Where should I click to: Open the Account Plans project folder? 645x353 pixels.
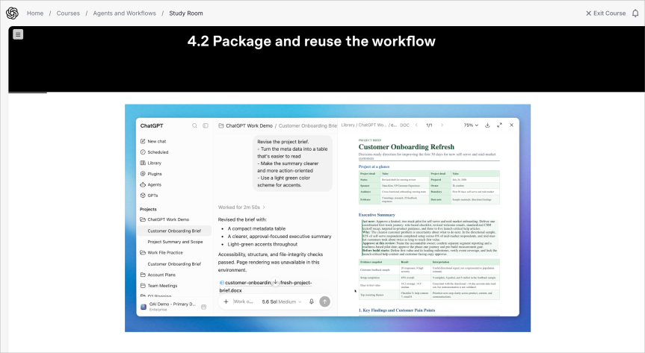(158, 275)
